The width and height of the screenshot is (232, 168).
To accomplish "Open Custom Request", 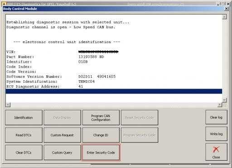I will coord(62,135).
